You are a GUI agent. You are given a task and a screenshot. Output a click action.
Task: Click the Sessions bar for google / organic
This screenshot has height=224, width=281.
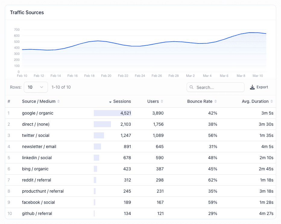[x=112, y=113]
